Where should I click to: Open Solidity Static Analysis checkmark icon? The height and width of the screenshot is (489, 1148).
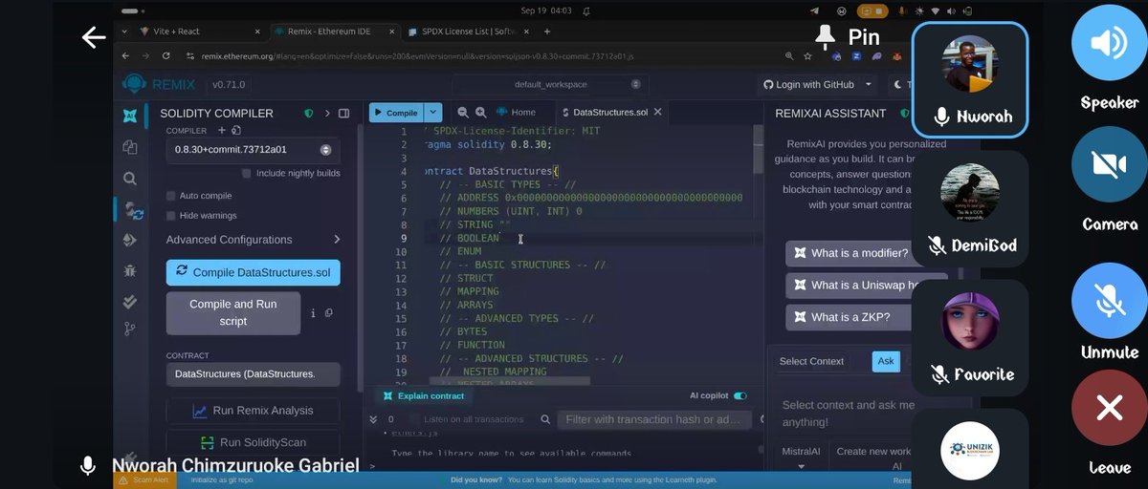coord(130,301)
